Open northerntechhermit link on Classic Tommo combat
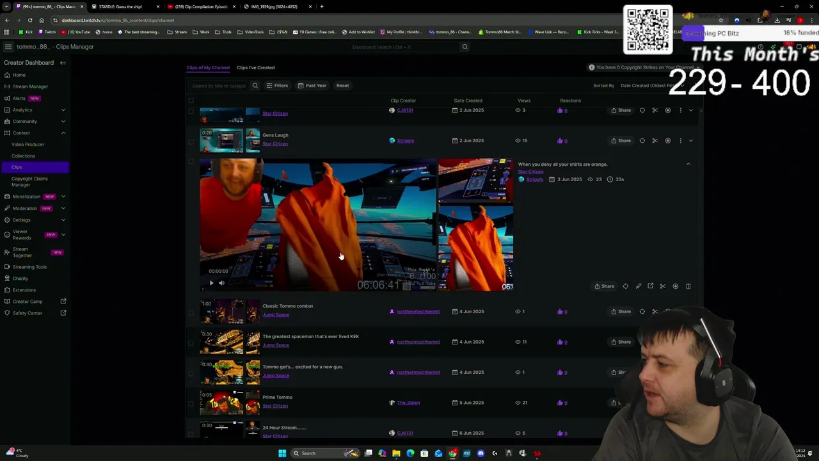Image resolution: width=819 pixels, height=461 pixels. 418,312
